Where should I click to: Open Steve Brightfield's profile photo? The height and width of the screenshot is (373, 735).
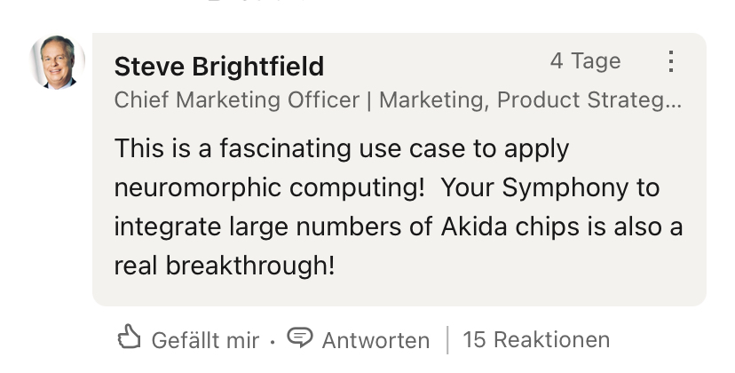(57, 62)
